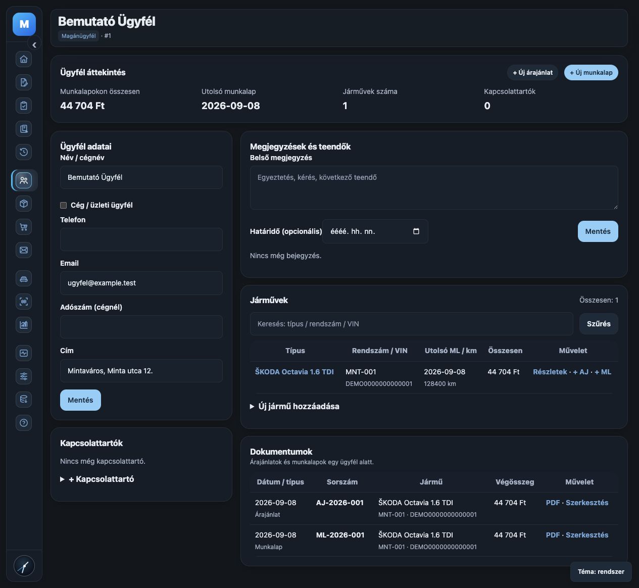The width and height of the screenshot is (639, 588).
Task: Toggle the Cég / üzleti ügyfél checkbox
Action: pyautogui.click(x=64, y=205)
